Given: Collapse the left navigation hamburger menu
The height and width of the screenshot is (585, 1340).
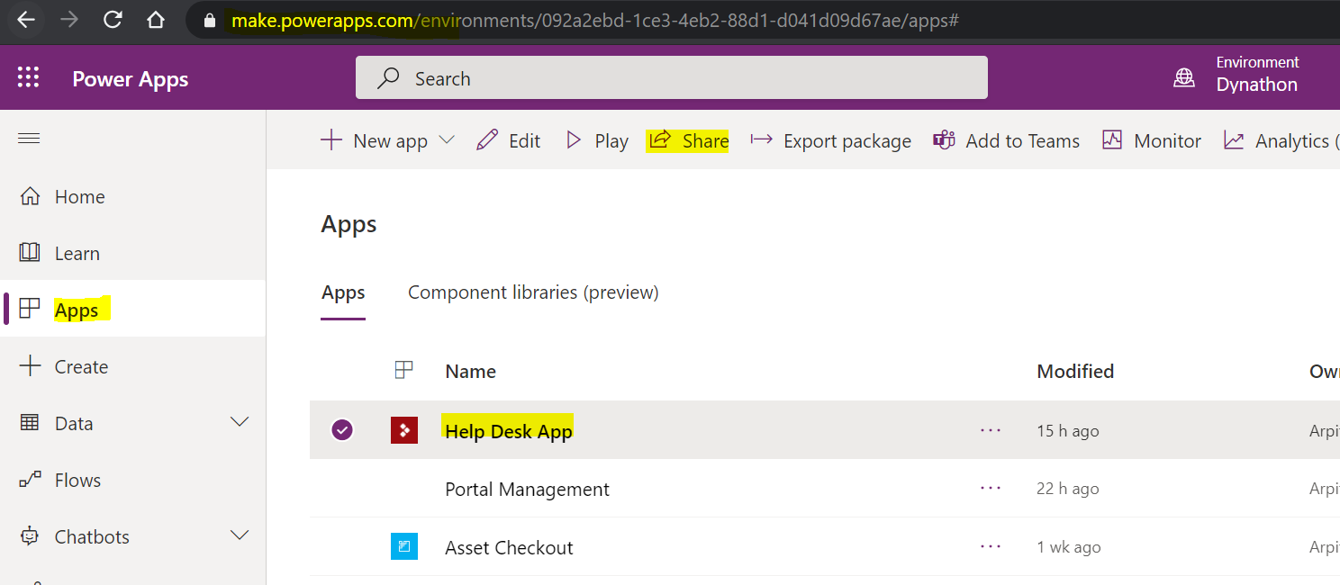Looking at the screenshot, I should (x=29, y=139).
